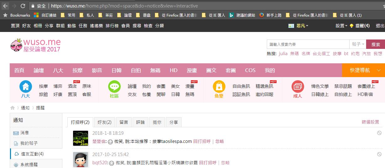This screenshot has height=168, width=385.
Task: Dismiss the bqt520 notification with ignore icon
Action: point(379,154)
